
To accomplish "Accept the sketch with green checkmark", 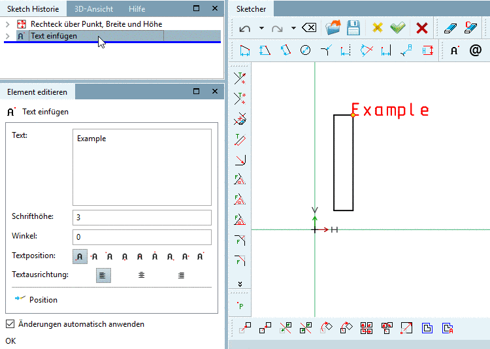I will [397, 28].
